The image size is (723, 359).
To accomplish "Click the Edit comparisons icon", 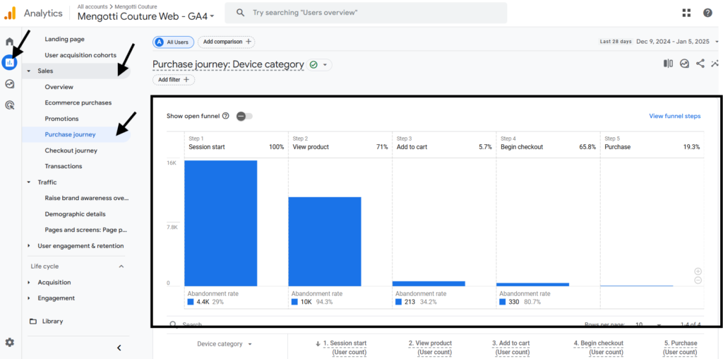I will (x=668, y=64).
